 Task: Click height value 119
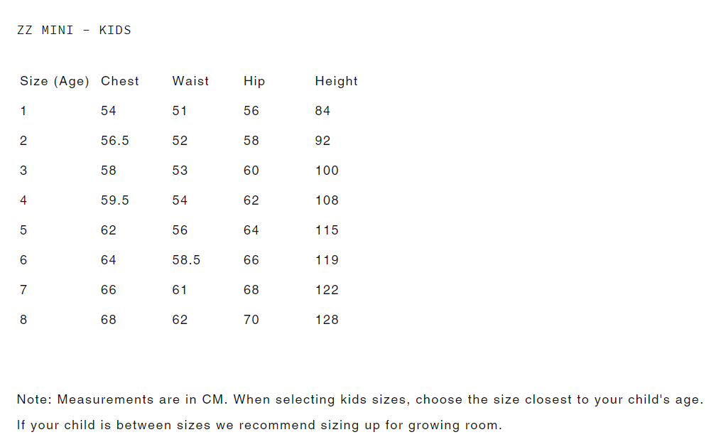tap(327, 260)
